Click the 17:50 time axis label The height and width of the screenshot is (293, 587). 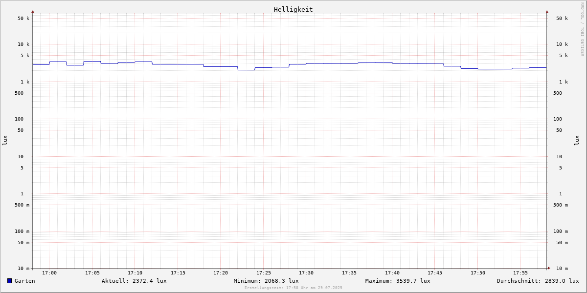[478, 273]
